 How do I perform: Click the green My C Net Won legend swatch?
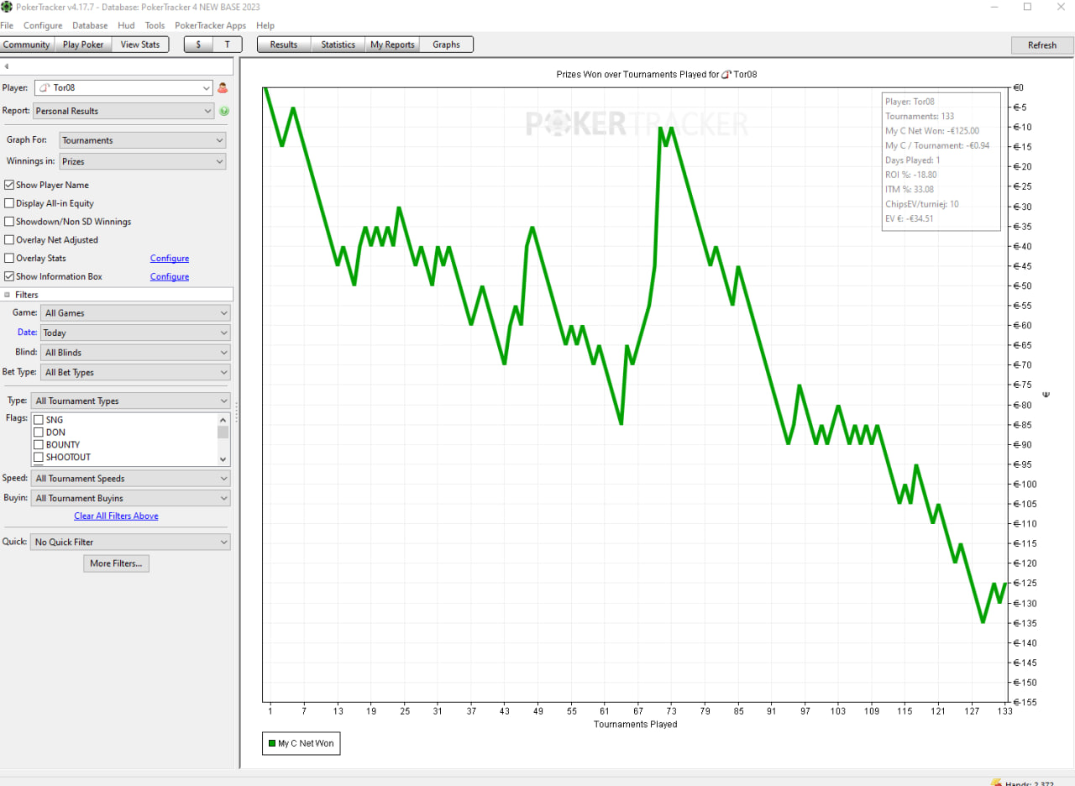[x=272, y=743]
